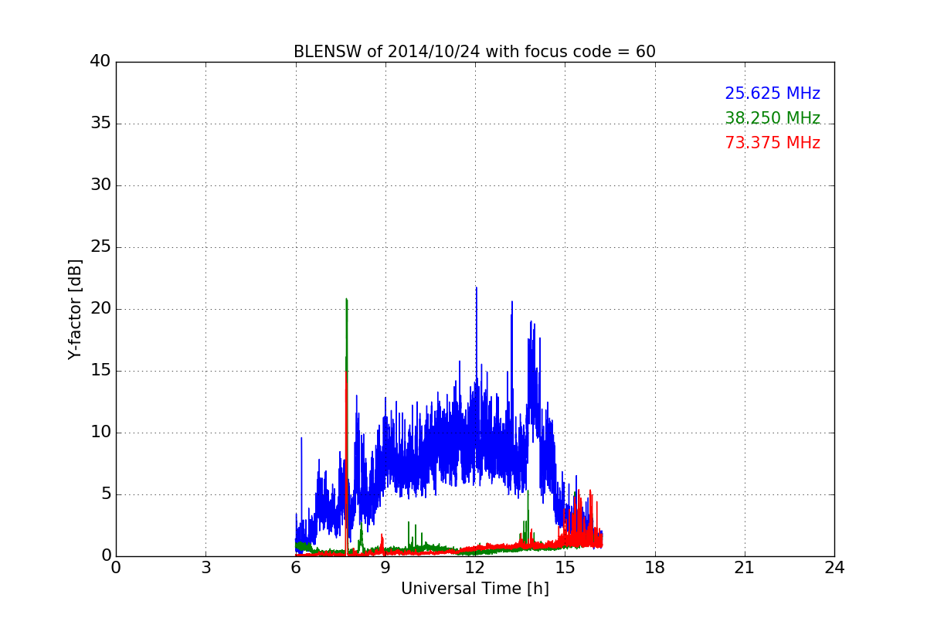Select the 38.250 MHz legend label
The width and height of the screenshot is (927, 618).
[772, 118]
